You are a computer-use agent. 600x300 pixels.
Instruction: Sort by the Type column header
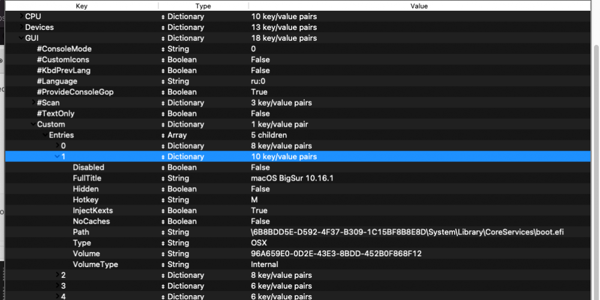click(x=203, y=6)
